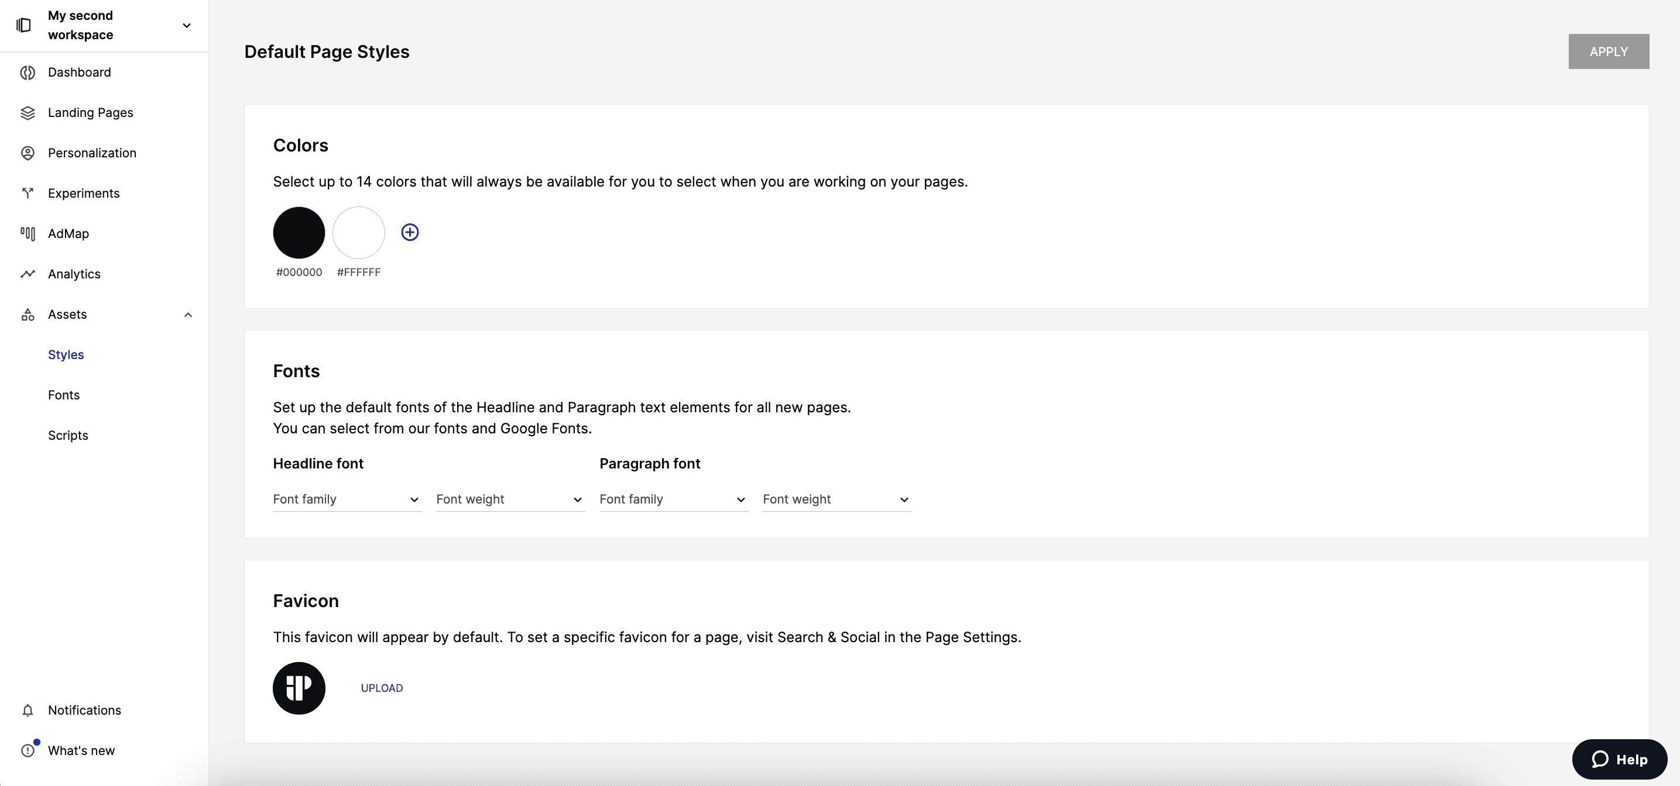Click the Paragraph font label
Viewport: 1680px width, 786px height.
[x=650, y=464]
